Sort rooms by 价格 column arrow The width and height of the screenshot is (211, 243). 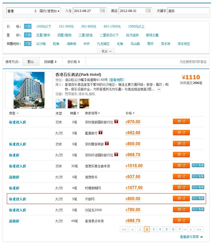coord(134,113)
